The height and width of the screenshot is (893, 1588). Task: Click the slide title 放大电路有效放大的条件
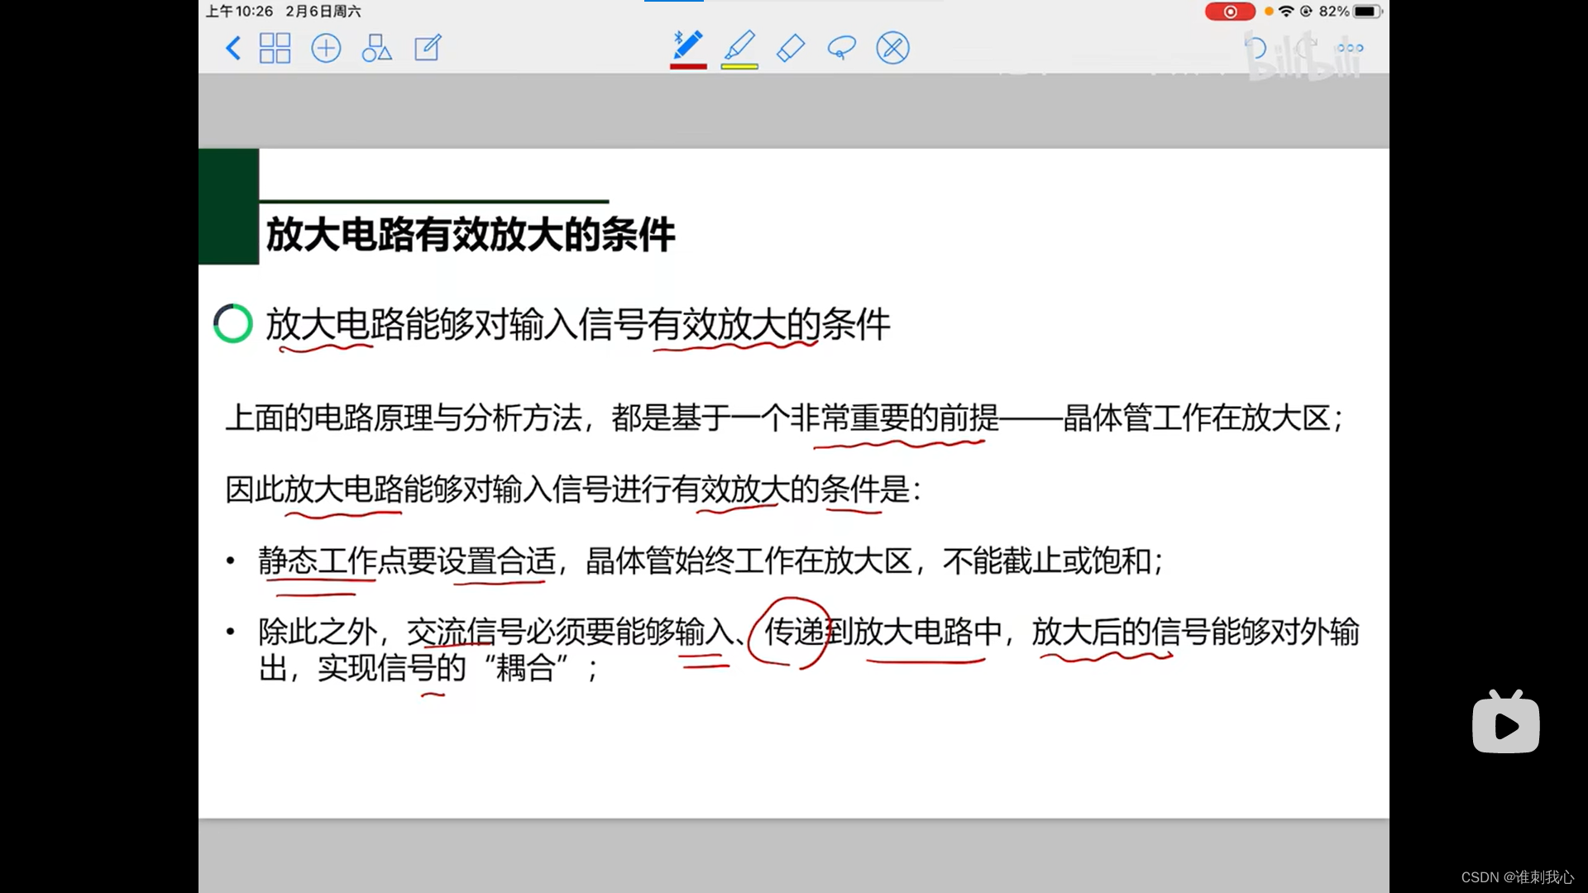[x=470, y=235]
